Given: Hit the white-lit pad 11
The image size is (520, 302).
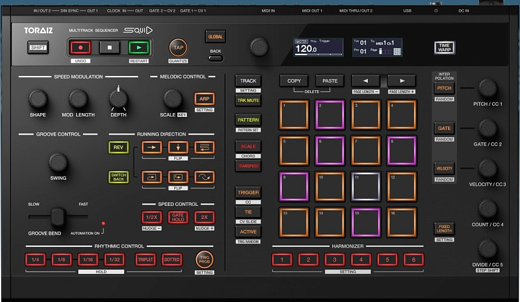Looking at the screenshot, I should (366, 187).
